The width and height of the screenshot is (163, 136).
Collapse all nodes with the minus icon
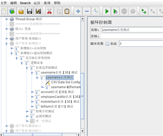tap(87, 11)
